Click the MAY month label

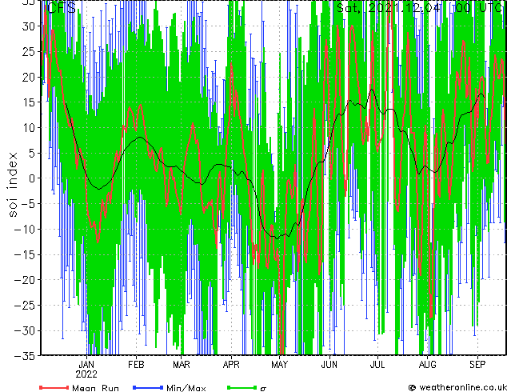pyautogui.click(x=279, y=365)
